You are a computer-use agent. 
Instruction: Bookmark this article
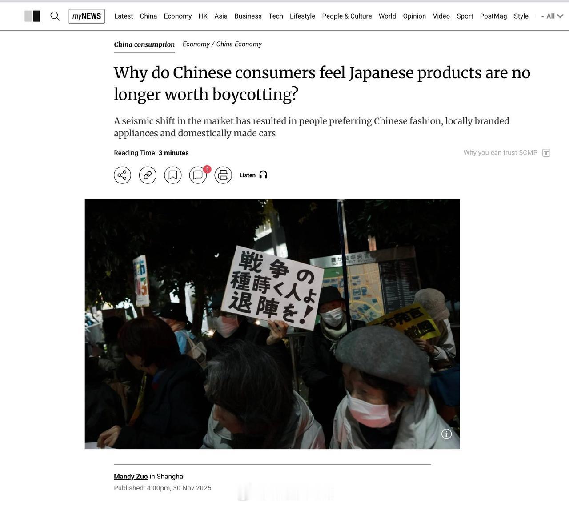click(x=173, y=175)
